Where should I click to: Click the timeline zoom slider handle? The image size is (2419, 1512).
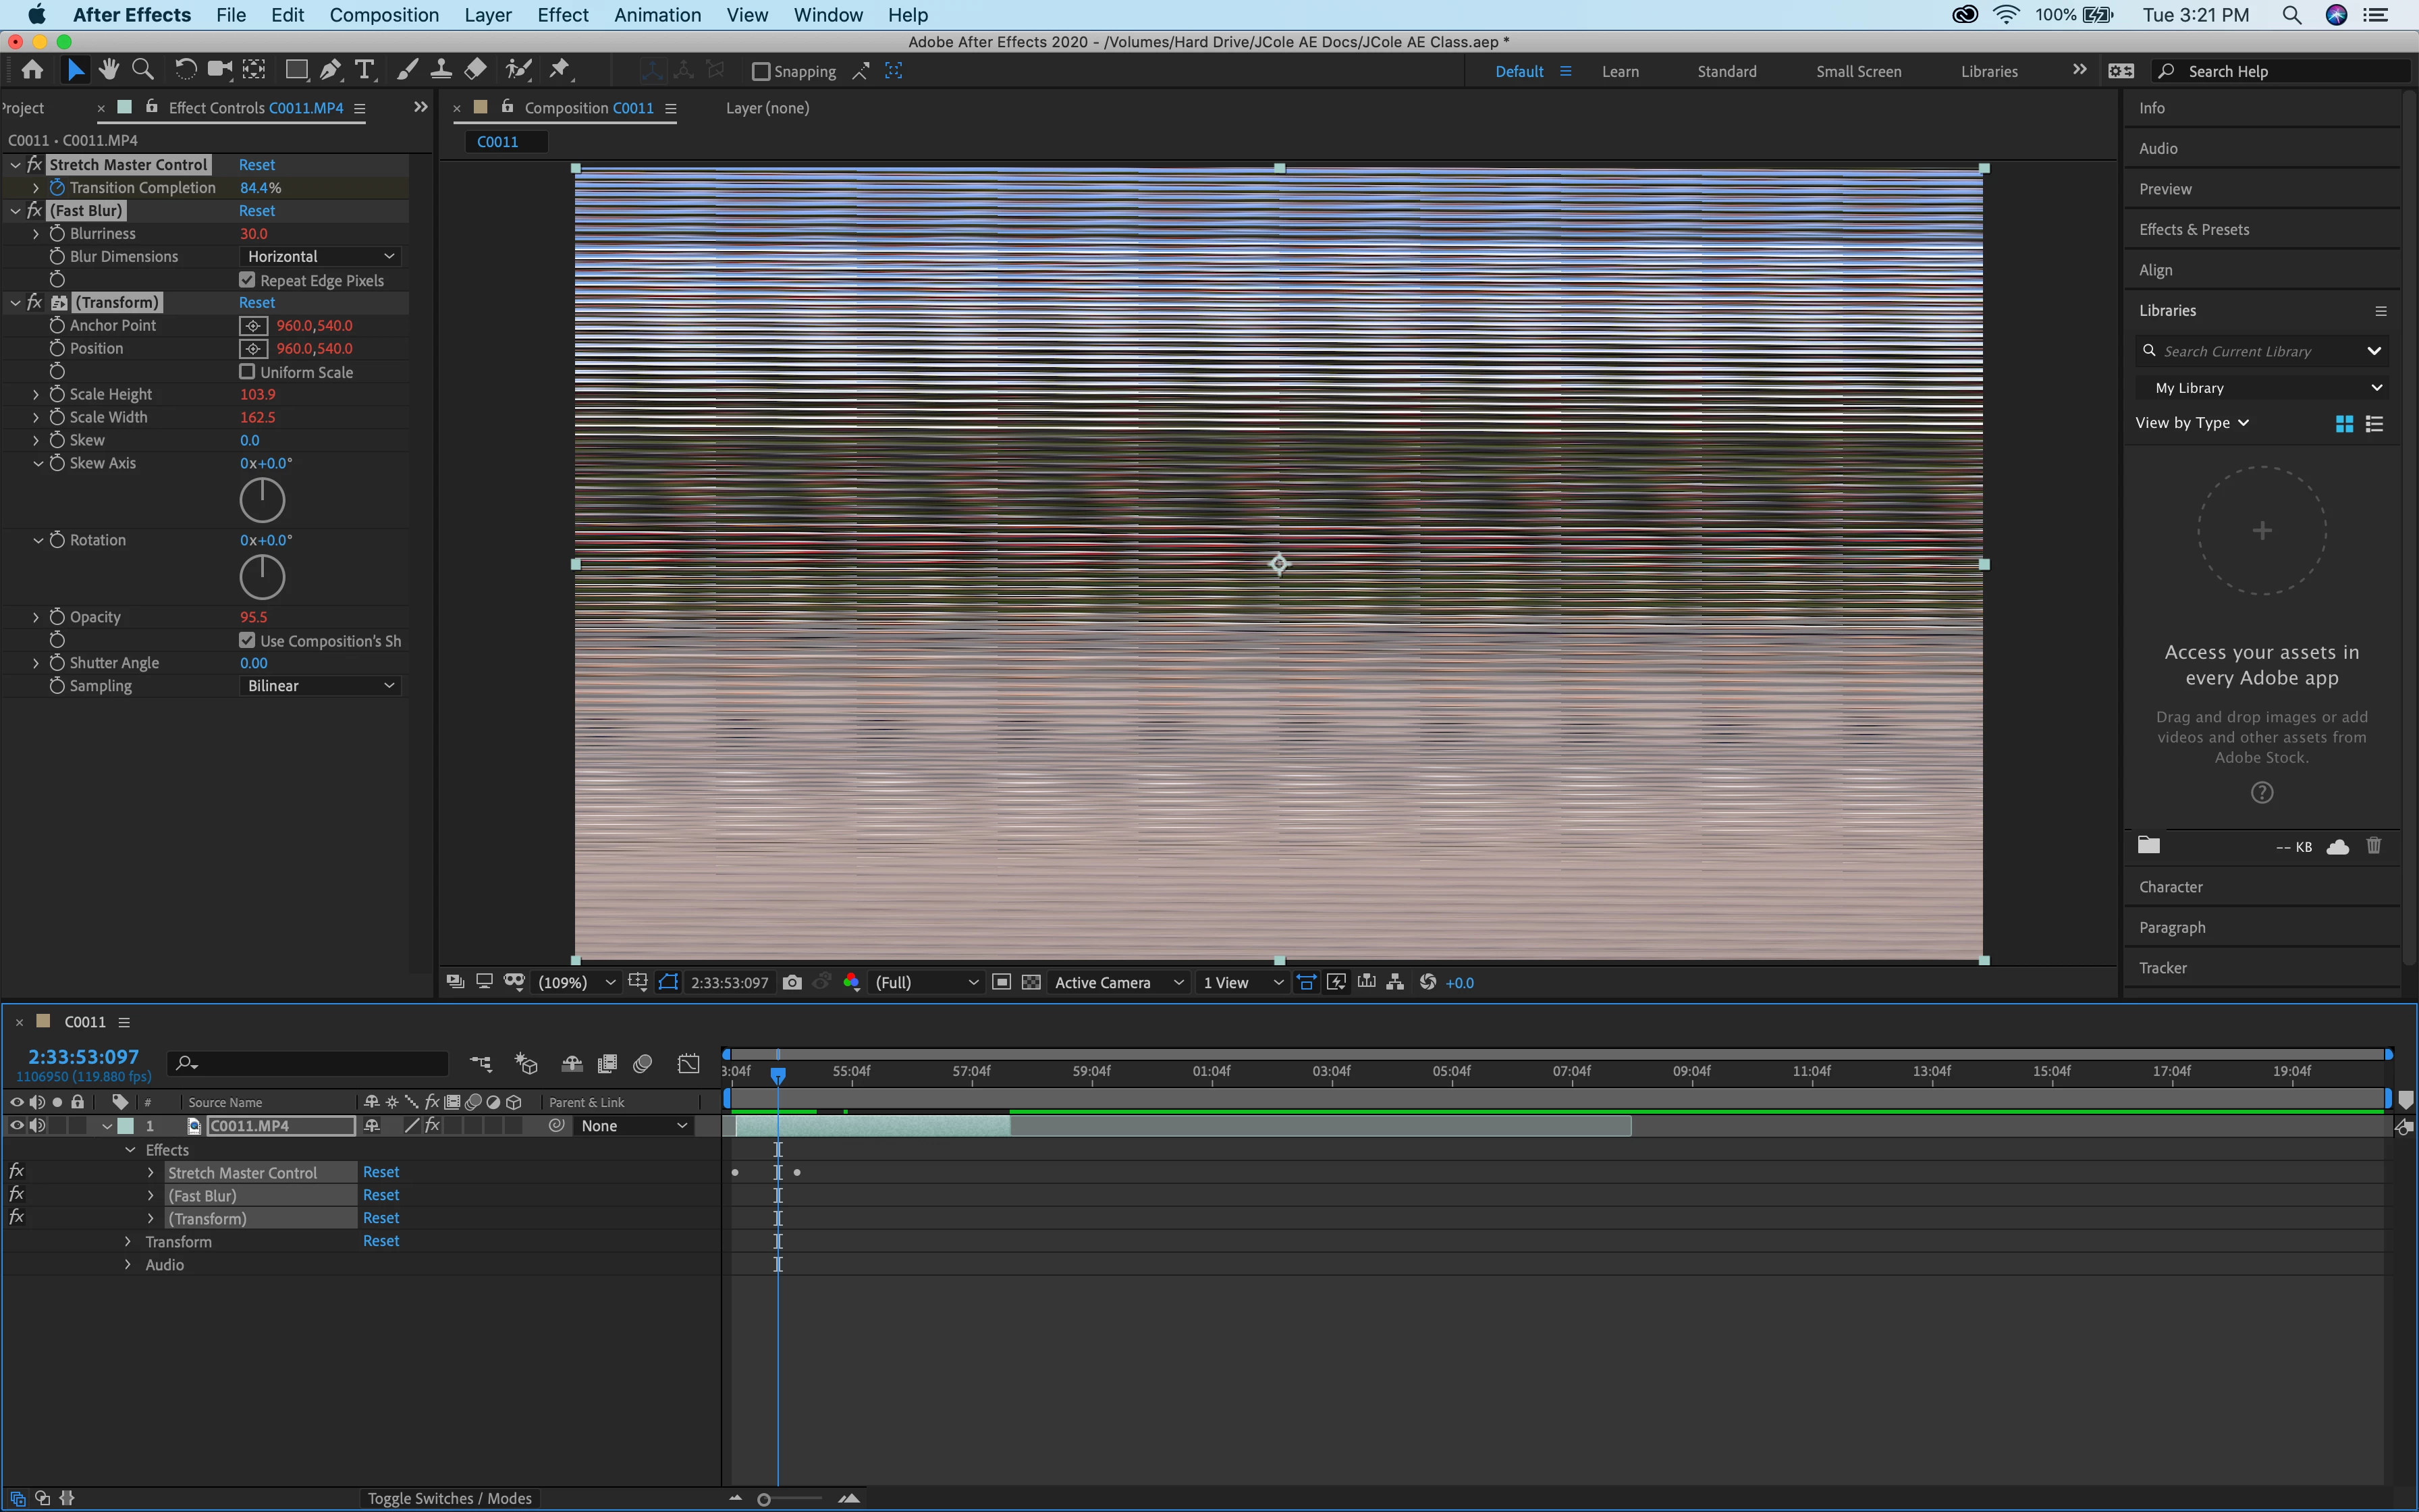click(763, 1499)
